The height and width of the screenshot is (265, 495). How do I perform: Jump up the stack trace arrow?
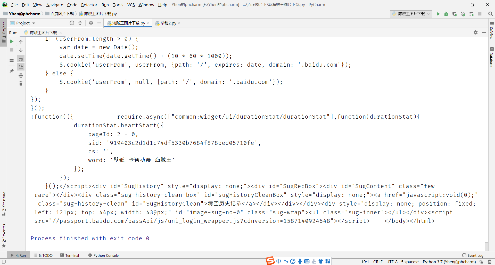(x=21, y=42)
